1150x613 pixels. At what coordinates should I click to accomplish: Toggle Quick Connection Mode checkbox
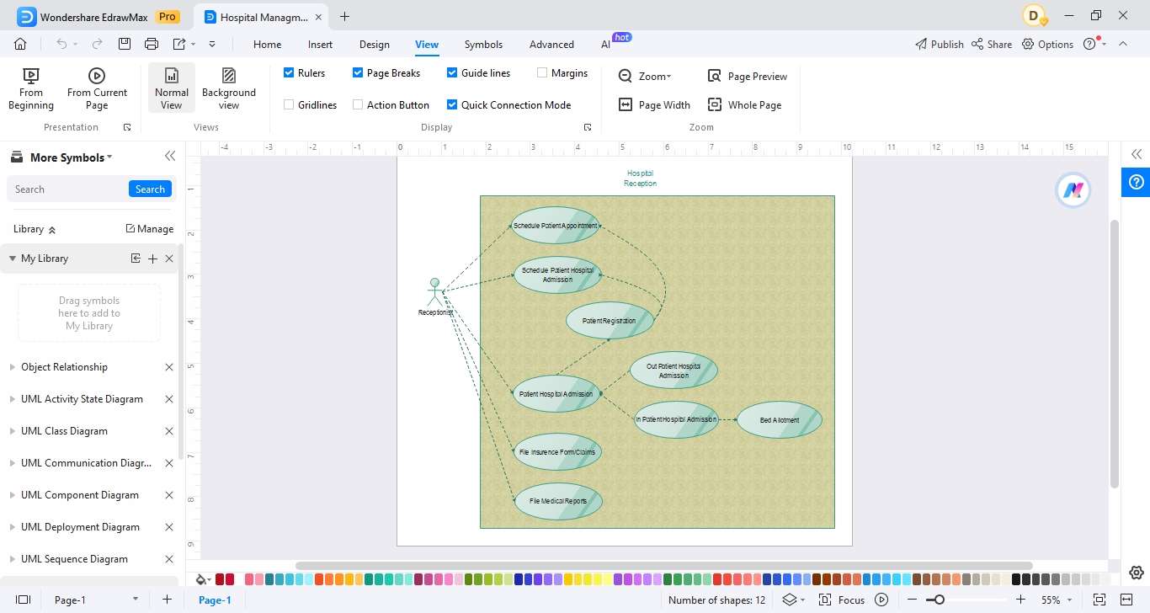452,105
